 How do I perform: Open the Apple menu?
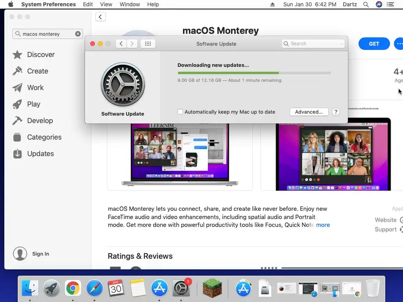(11, 4)
